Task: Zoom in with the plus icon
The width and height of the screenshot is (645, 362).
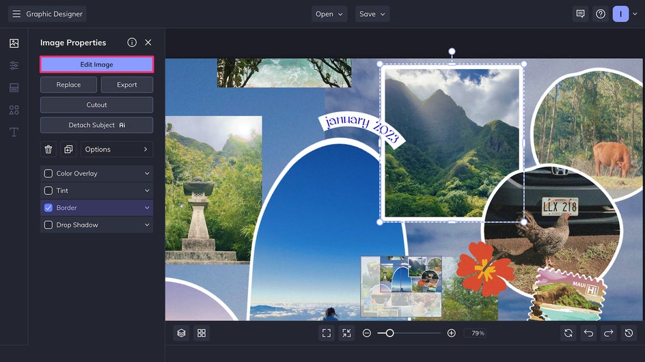Action: coord(451,333)
